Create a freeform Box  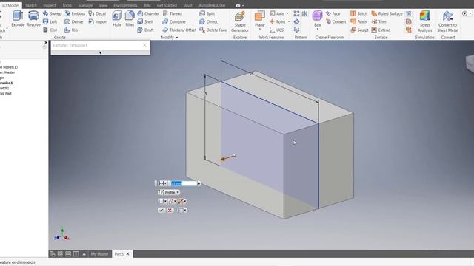[317, 18]
